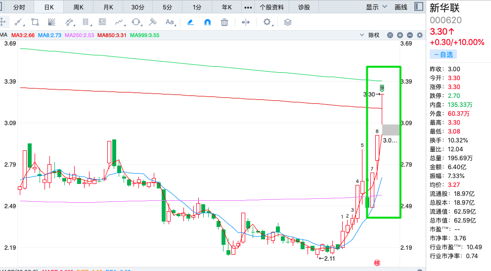Image resolution: width=491 pixels, height=271 pixels.
Task: Open the 个股资料 tab
Action: point(272,7)
